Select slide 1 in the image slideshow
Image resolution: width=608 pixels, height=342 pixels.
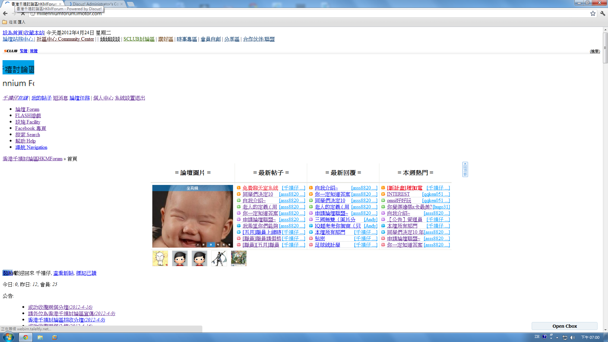198,244
